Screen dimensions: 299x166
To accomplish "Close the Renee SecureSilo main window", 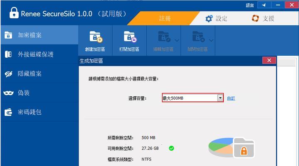I will click(292, 5).
